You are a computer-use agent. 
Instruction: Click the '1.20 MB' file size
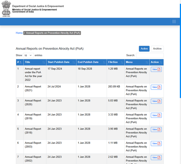click(113, 69)
